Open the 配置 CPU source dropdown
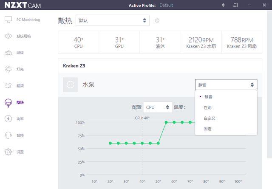Image resolution: width=272 pixels, height=189 pixels. [x=158, y=107]
